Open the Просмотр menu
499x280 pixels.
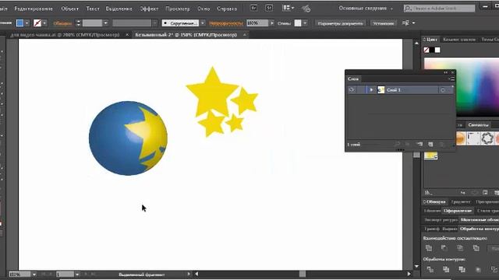[178, 9]
